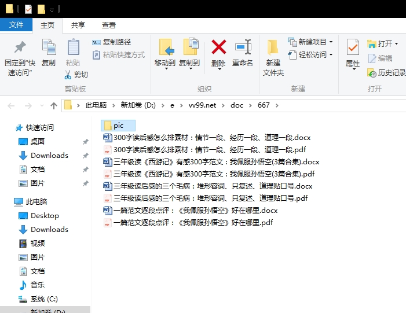This screenshot has height=313, width=406.
Task: Select 一篇范文逐段点评 docx file
Action: 191,210
